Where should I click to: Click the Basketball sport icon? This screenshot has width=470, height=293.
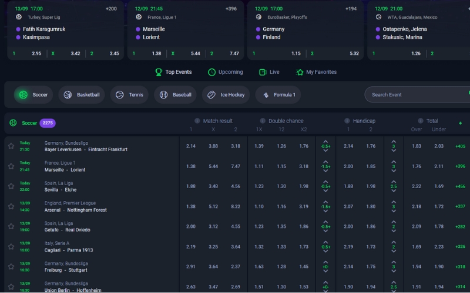tap(68, 95)
